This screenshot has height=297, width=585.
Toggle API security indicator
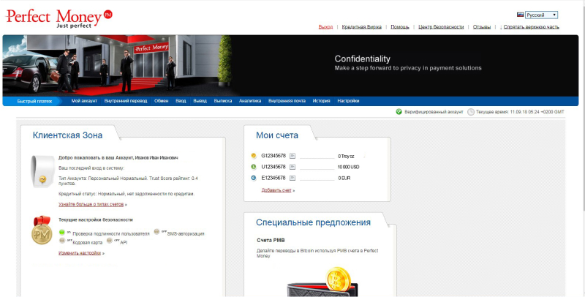point(109,240)
